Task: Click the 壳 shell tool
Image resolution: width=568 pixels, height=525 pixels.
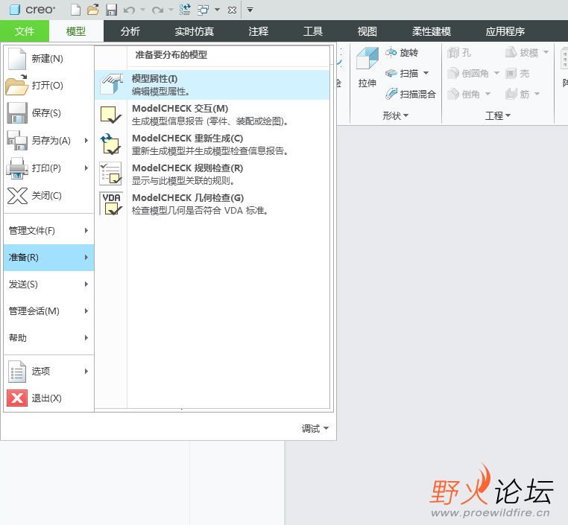Action: (x=517, y=74)
